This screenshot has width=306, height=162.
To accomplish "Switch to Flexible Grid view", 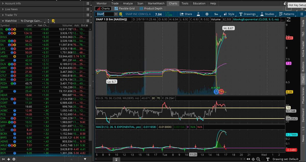I will (124, 8).
